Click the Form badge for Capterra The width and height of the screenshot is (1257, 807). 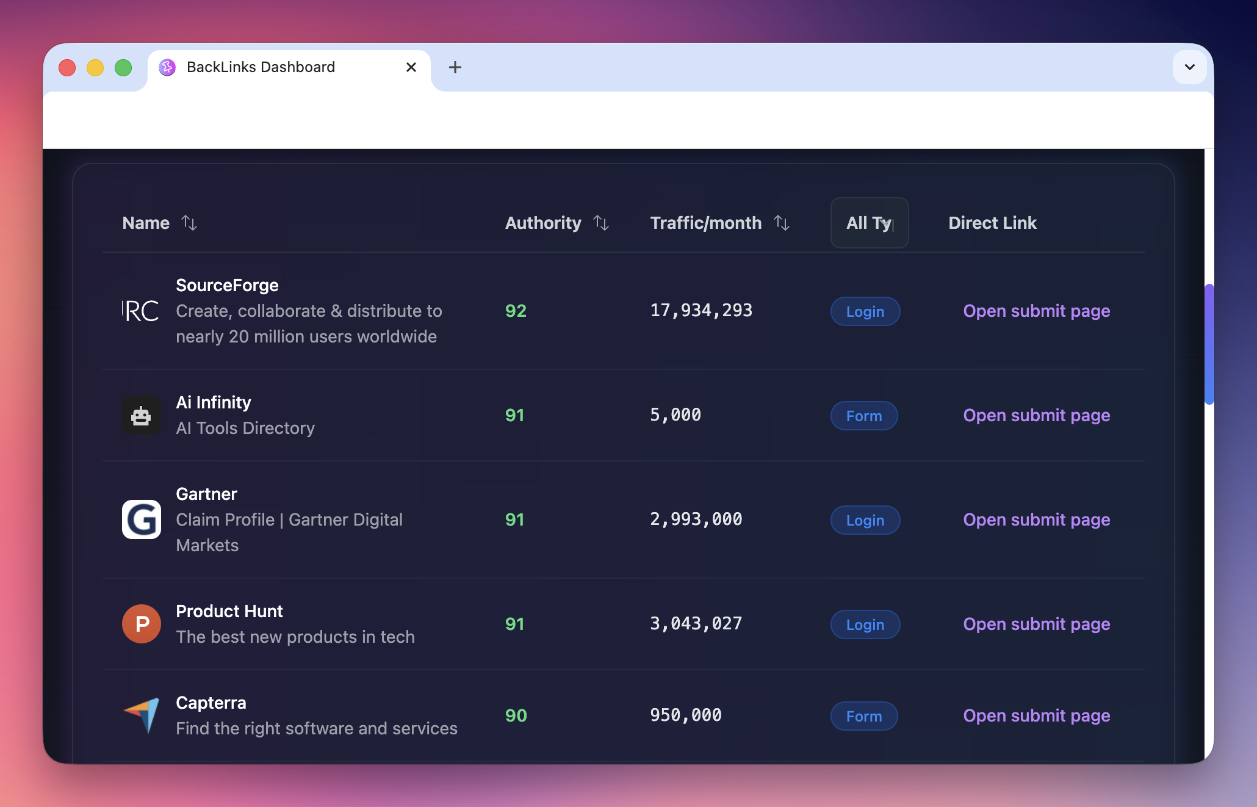(863, 716)
